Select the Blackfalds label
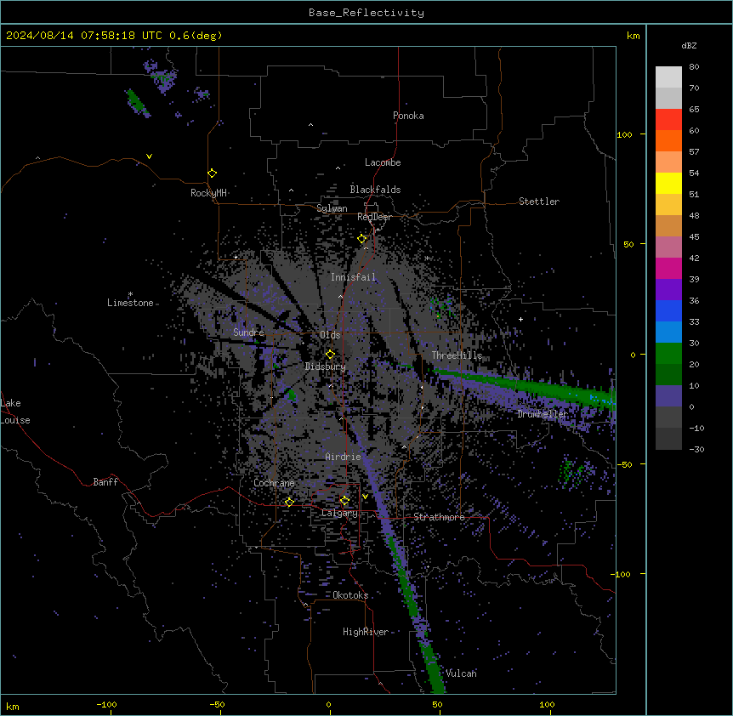The image size is (733, 716). (375, 190)
